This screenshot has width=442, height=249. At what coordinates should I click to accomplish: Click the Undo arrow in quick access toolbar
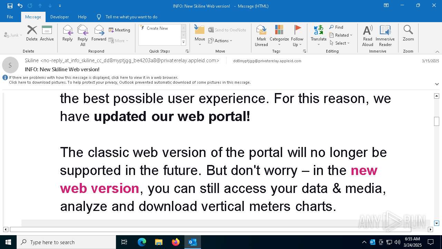(20, 6)
